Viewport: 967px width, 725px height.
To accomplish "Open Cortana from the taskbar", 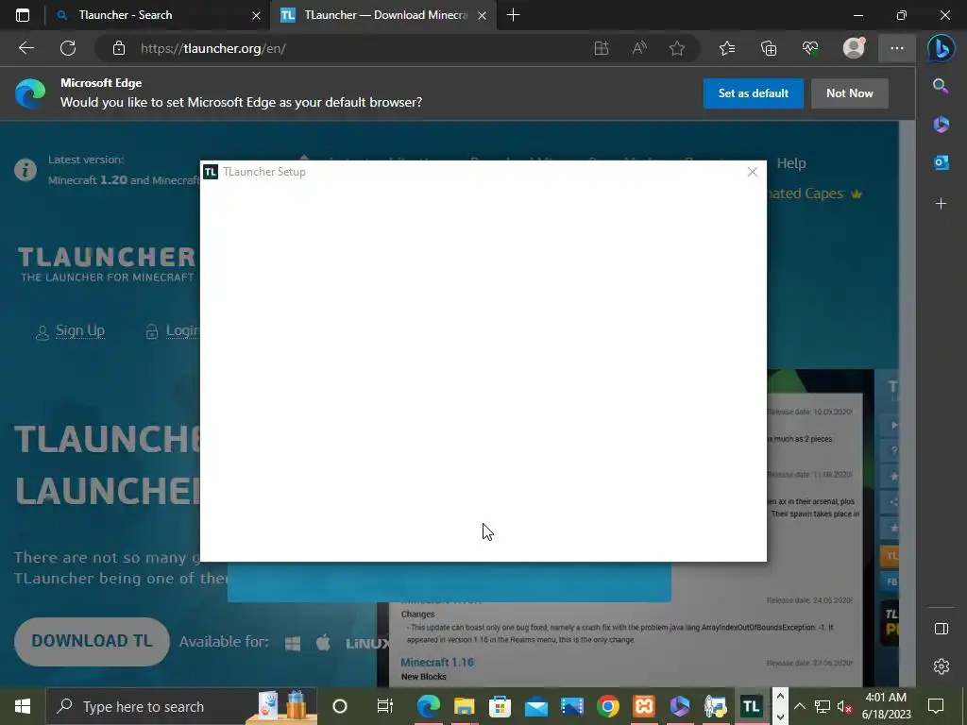I will click(x=340, y=706).
